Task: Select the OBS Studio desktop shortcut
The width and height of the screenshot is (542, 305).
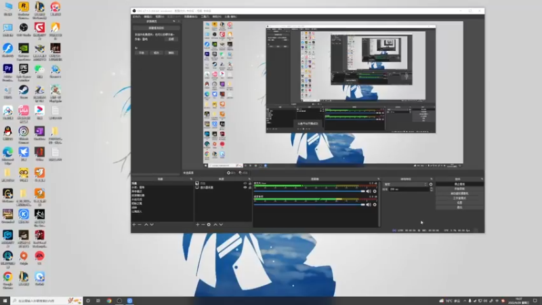Action: click(24, 30)
